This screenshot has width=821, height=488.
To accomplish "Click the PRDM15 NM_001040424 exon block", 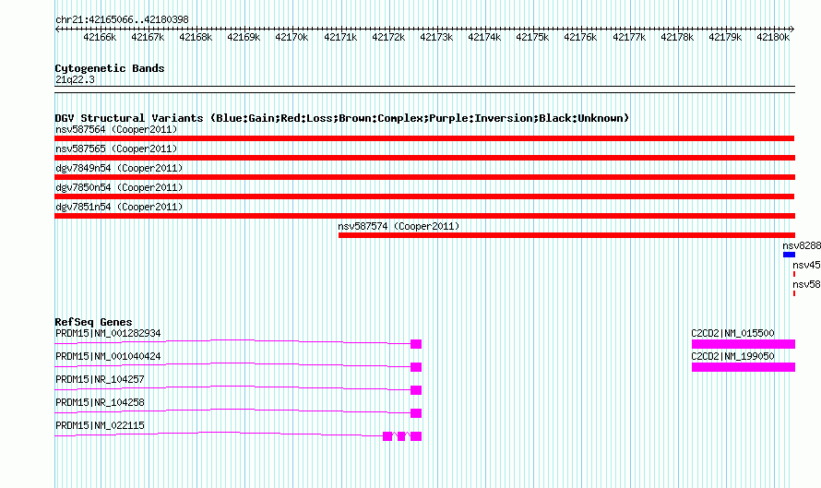I will (416, 367).
